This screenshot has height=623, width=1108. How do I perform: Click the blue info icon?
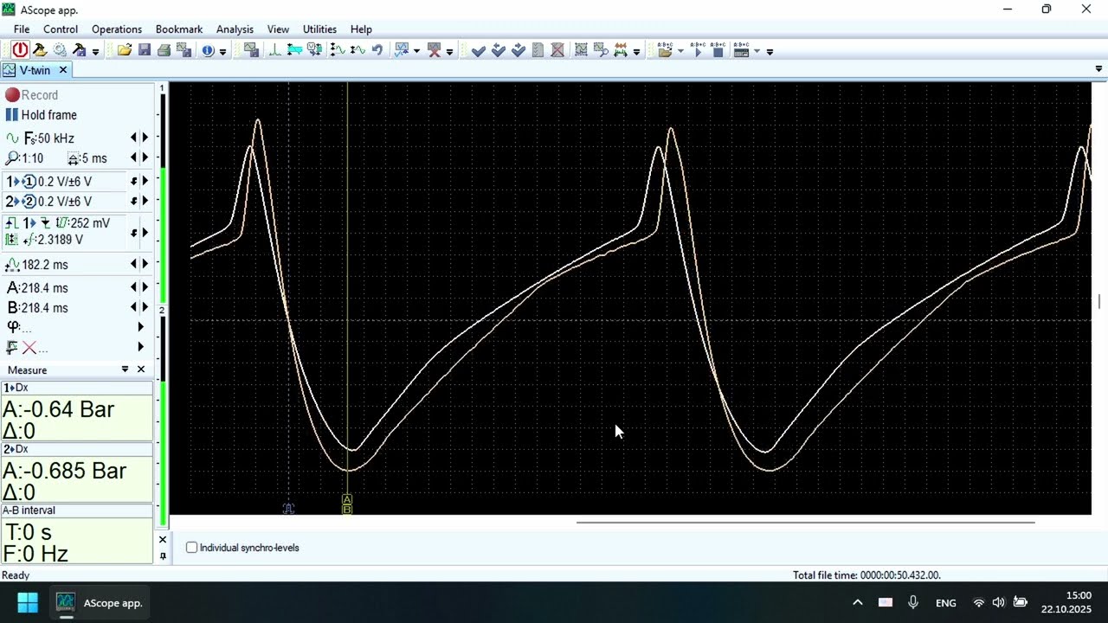coord(208,50)
